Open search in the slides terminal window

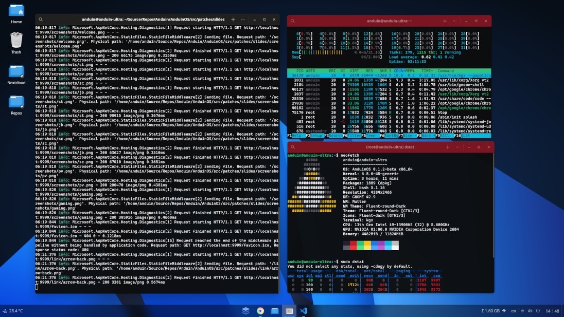click(41, 20)
